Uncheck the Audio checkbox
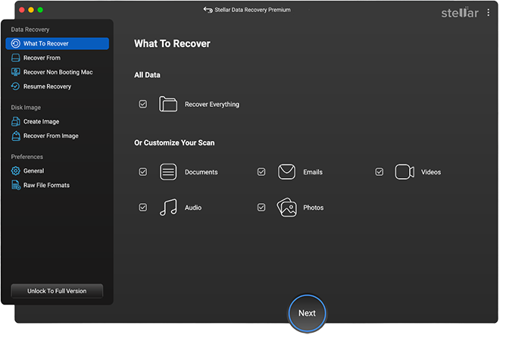 click(143, 208)
